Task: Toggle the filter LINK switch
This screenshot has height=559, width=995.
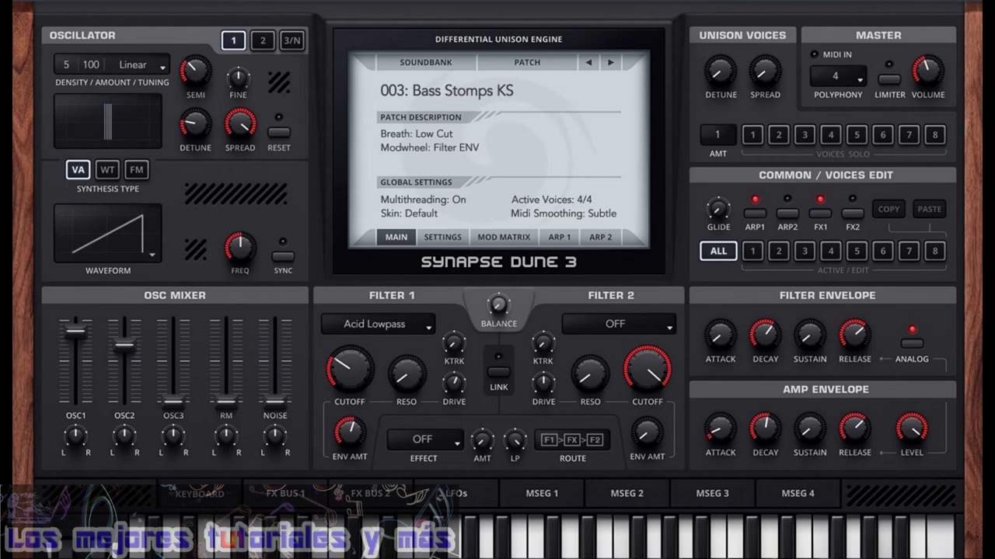Action: (x=498, y=372)
